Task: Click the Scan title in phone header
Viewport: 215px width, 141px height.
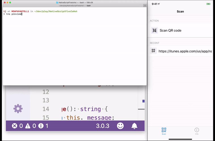Action: (x=180, y=12)
